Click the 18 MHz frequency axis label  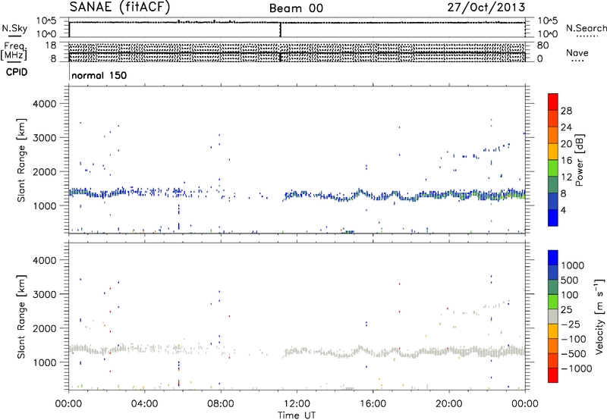pyautogui.click(x=50, y=45)
